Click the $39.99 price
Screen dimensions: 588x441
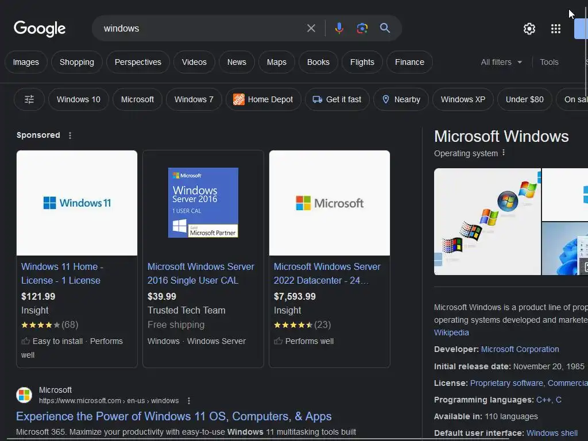(x=161, y=297)
